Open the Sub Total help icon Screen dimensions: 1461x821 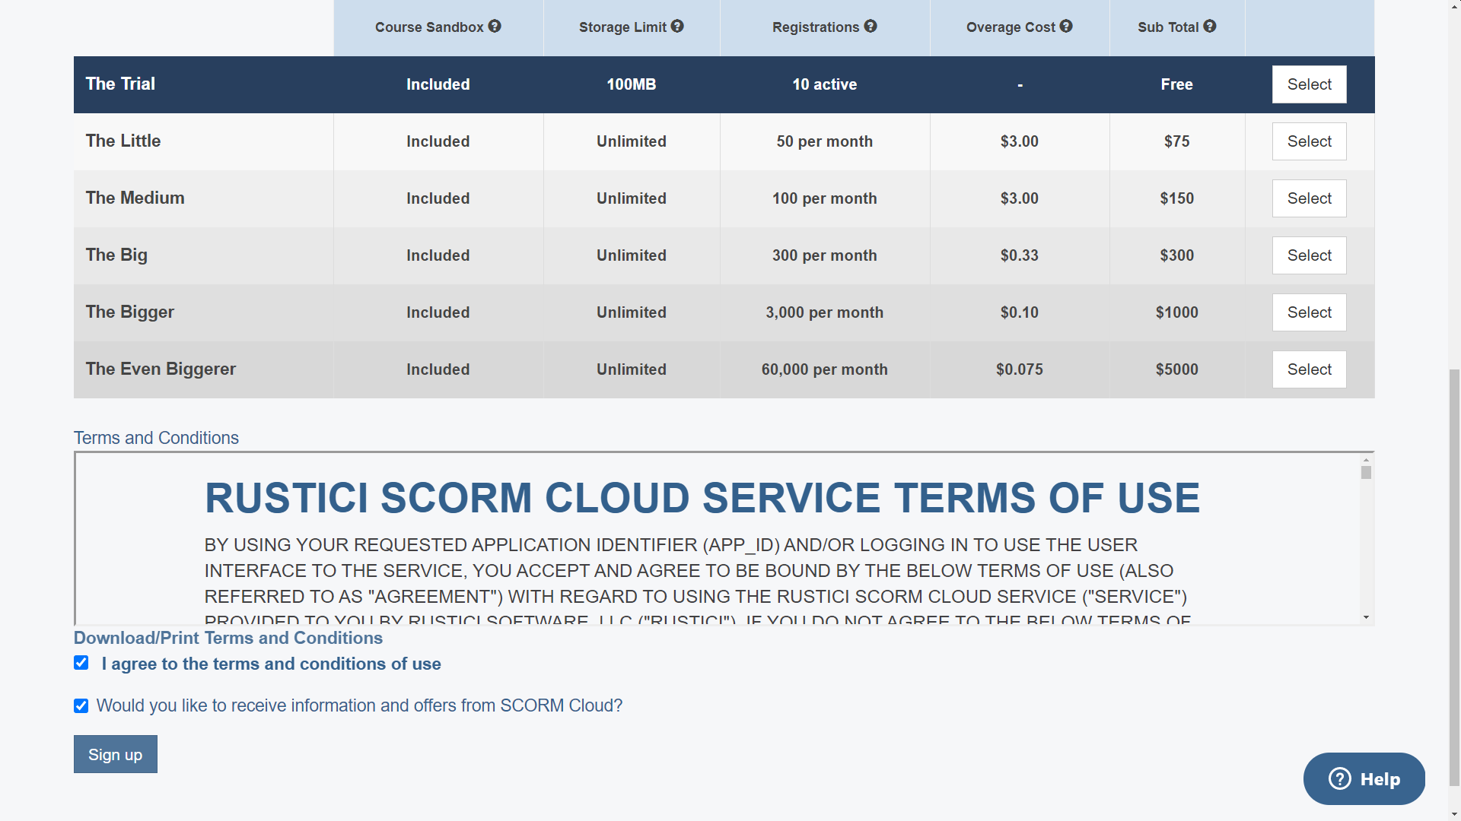[1208, 26]
